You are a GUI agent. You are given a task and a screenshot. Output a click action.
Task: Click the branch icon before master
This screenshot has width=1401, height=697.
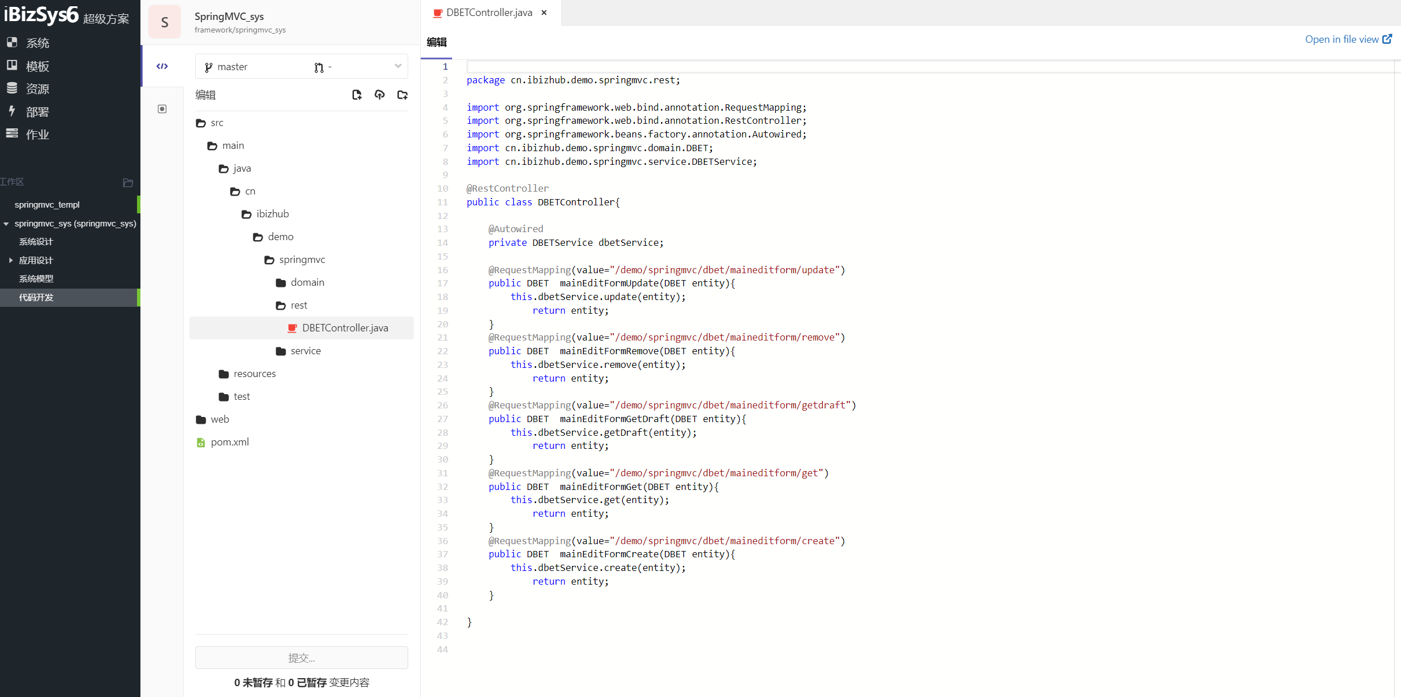click(208, 67)
